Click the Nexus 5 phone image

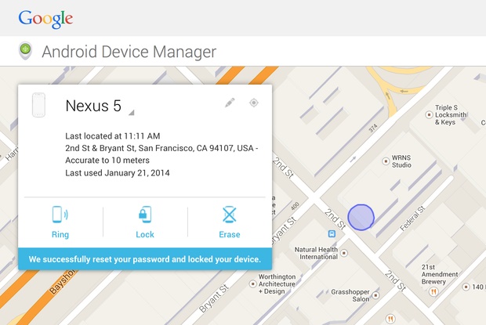coord(38,105)
